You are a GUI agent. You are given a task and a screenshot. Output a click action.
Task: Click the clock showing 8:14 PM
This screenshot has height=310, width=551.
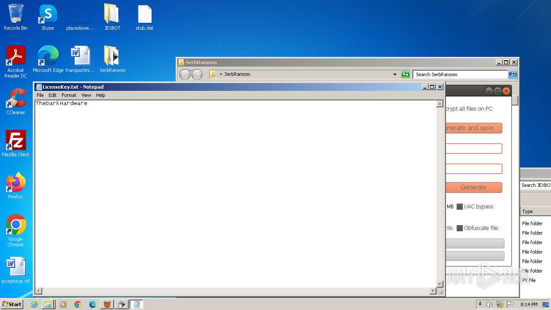pyautogui.click(x=529, y=304)
